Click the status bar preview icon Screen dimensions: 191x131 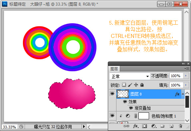click(21, 127)
